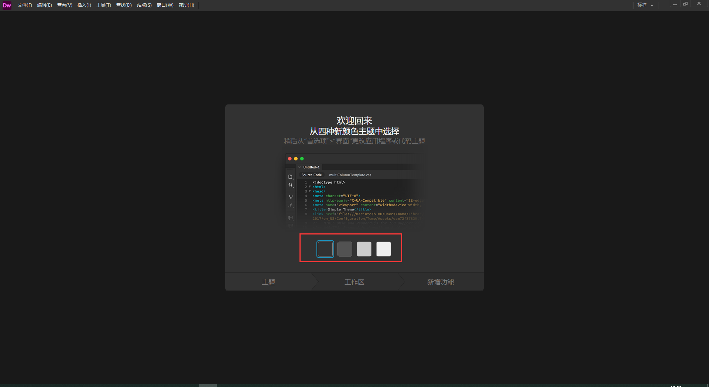Select the white theme swatch
Image resolution: width=709 pixels, height=387 pixels.
click(x=384, y=249)
